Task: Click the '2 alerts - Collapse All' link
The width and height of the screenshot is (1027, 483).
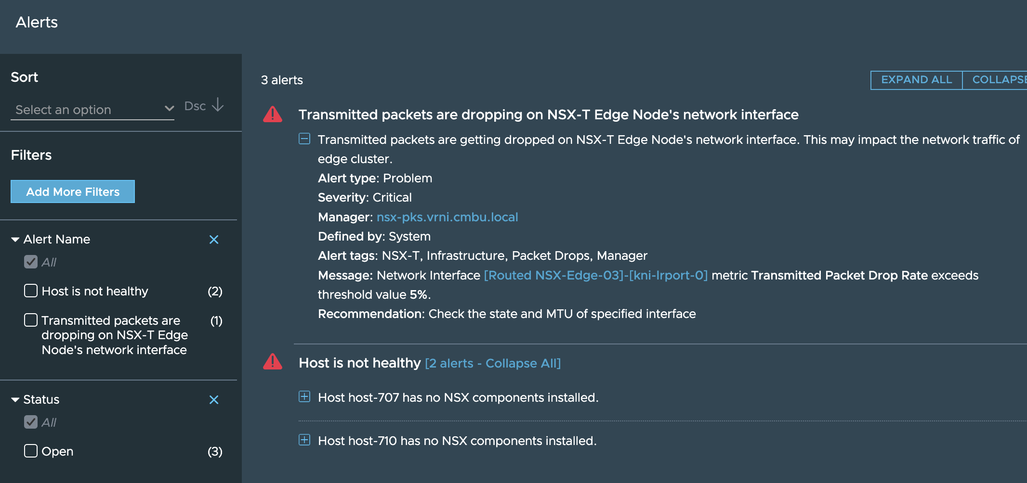Action: point(493,363)
